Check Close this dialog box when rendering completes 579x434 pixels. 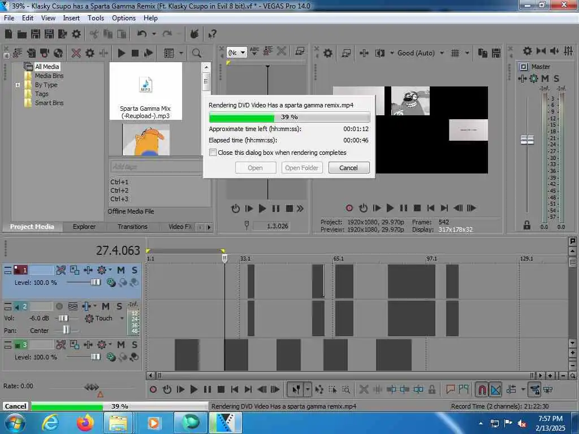coord(213,153)
